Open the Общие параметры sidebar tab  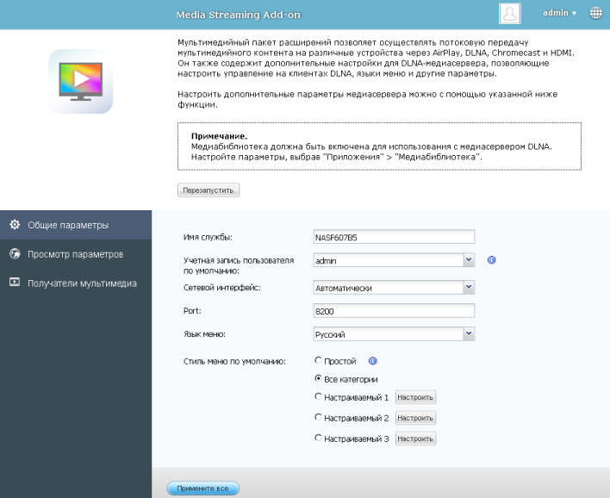click(76, 225)
